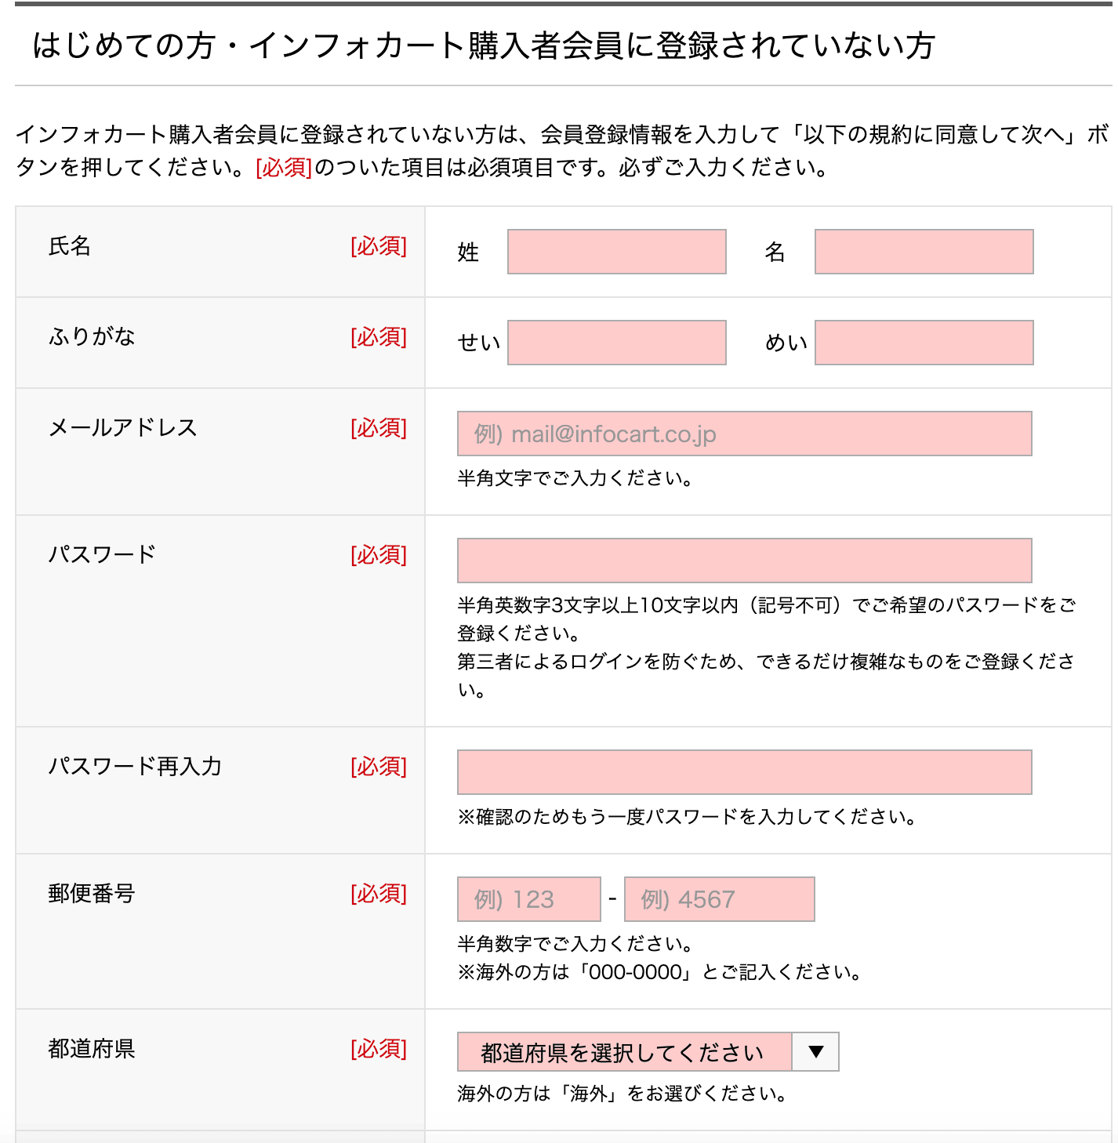Click the 郵便番号 row label
The width and height of the screenshot is (1118, 1143).
(92, 894)
